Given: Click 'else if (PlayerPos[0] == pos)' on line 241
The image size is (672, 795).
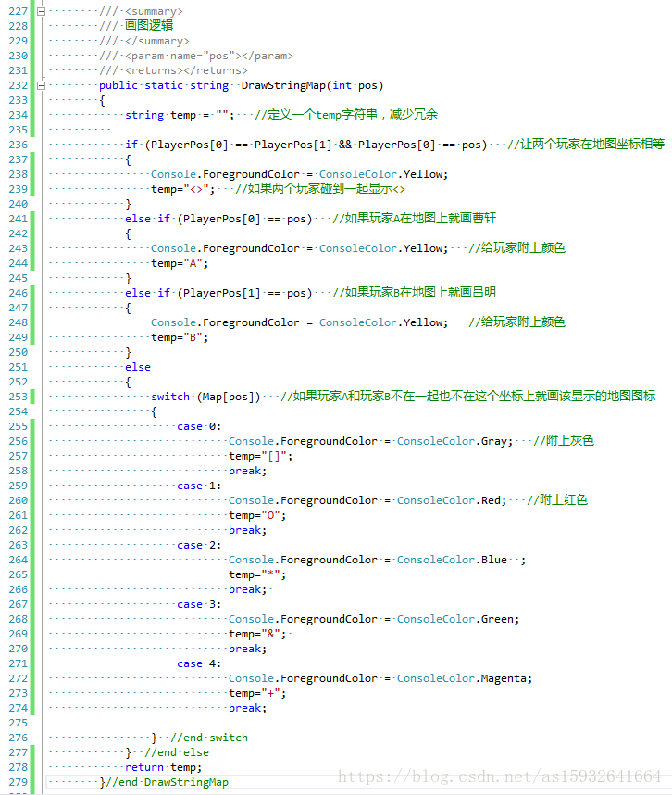Looking at the screenshot, I should point(218,219).
